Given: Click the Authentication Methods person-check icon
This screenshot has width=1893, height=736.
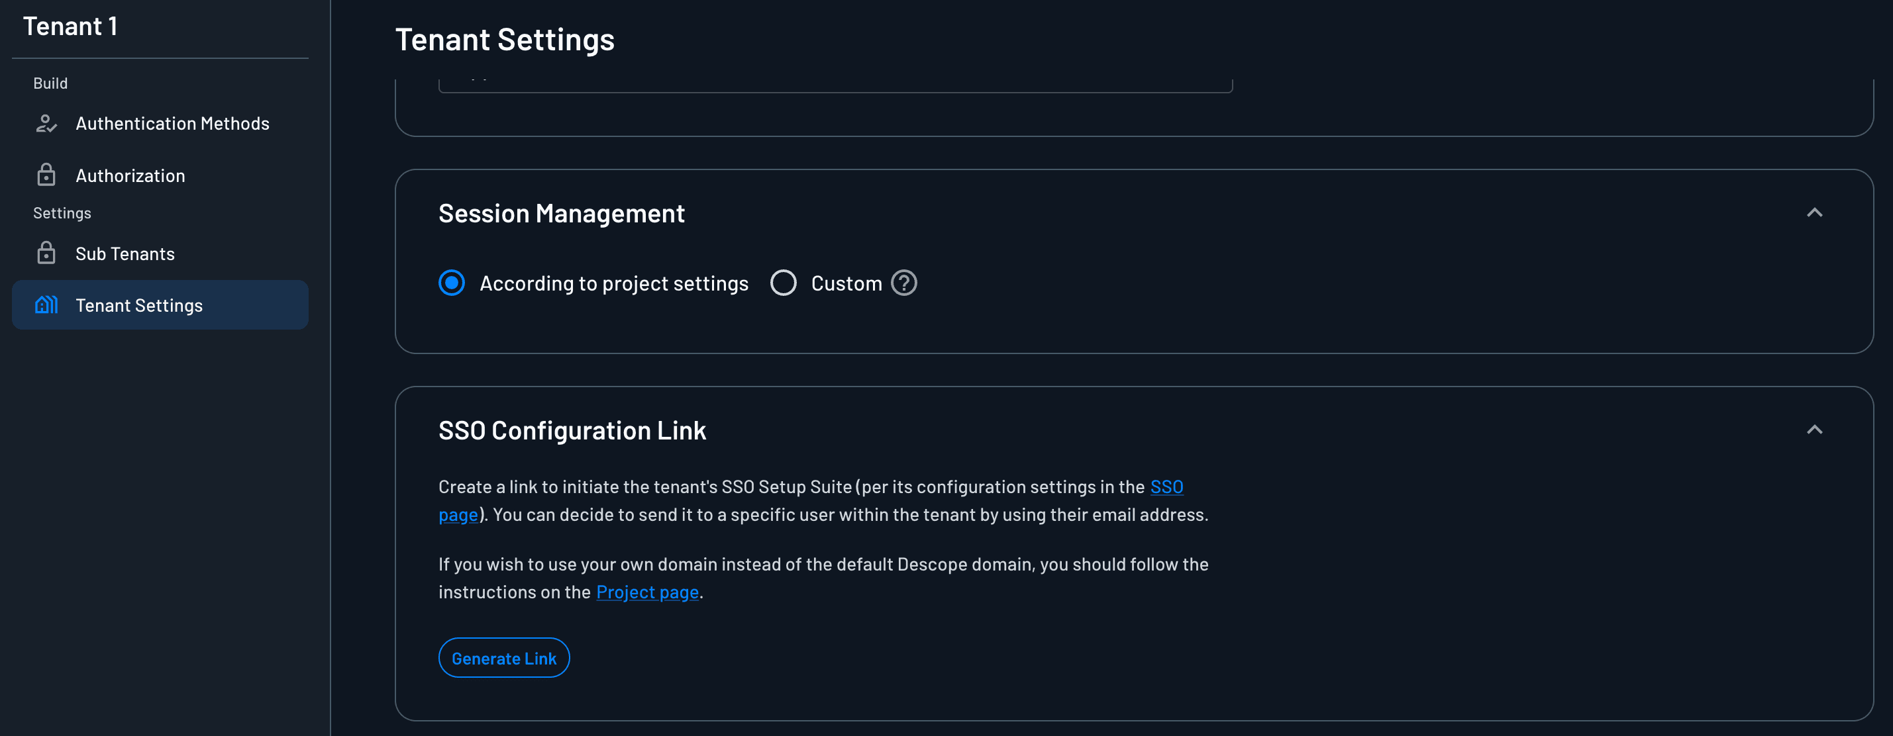Looking at the screenshot, I should point(46,122).
